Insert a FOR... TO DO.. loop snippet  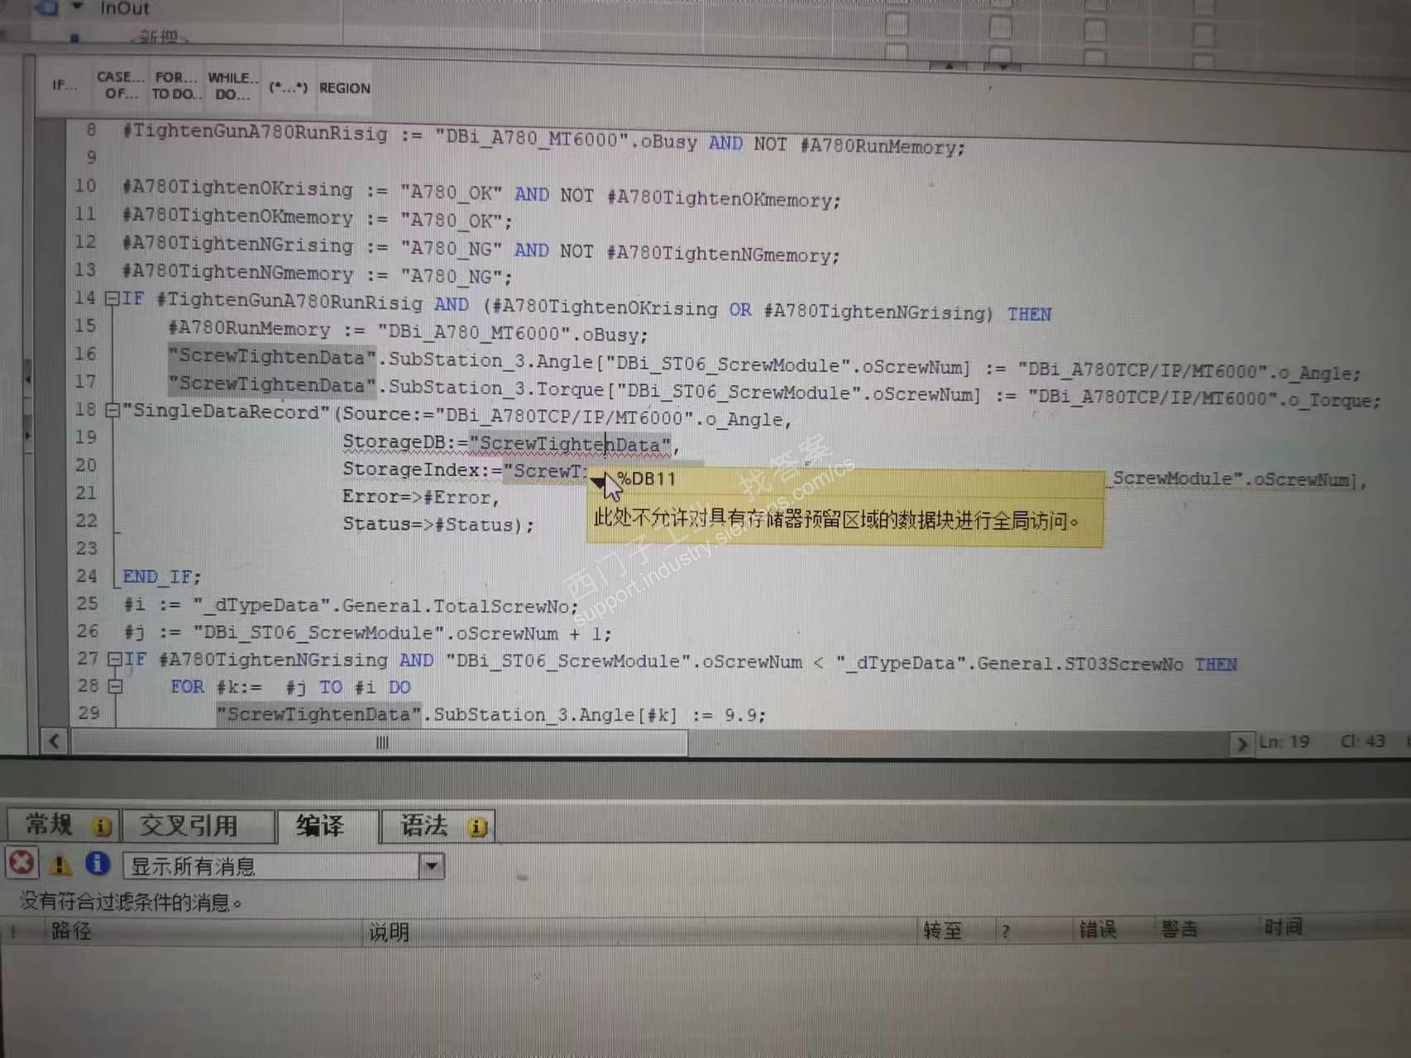[x=175, y=85]
